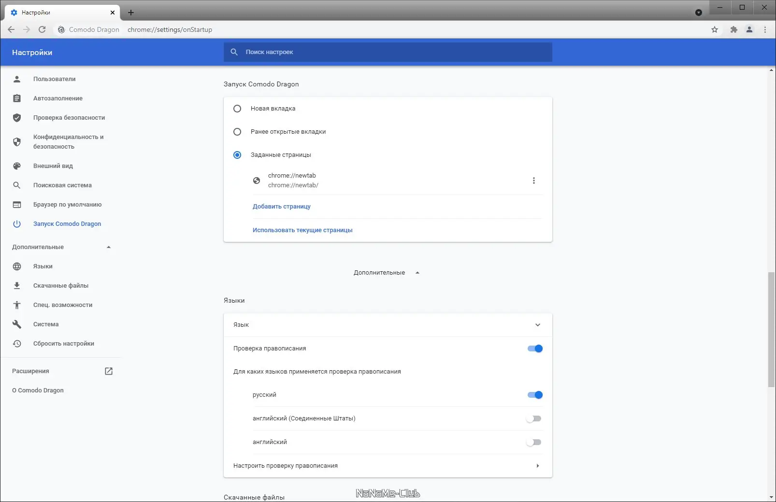Click the Добавить страницу link
Screen dimensions: 776x502
click(x=282, y=207)
